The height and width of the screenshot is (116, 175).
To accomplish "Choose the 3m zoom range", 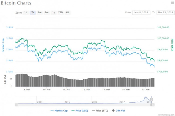I will coord(47,13).
